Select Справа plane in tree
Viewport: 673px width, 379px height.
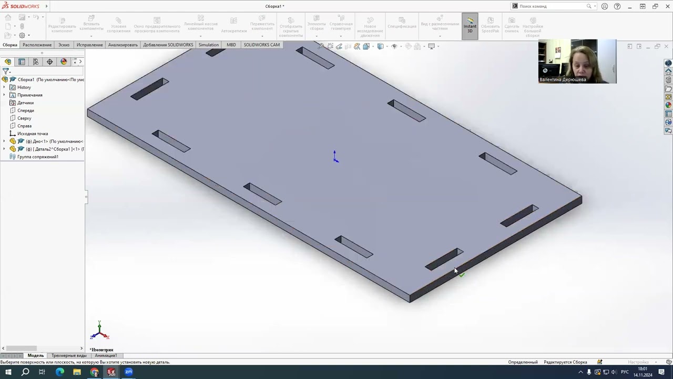pyautogui.click(x=24, y=126)
